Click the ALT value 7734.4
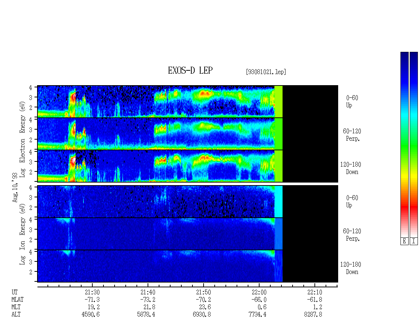Screen dimensions: 419x324 [257, 315]
